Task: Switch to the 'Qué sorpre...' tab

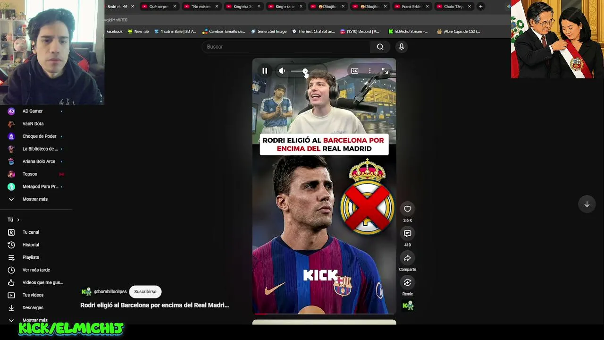Action: (159, 7)
